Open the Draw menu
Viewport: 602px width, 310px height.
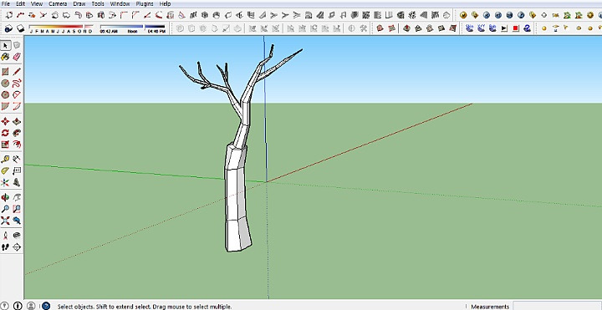(79, 3)
